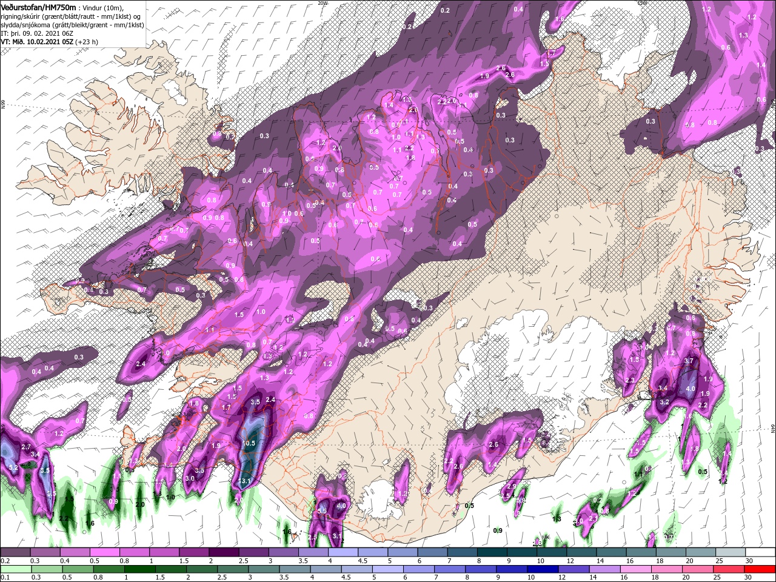Viewport: 776px width, 582px height.
Task: Click the 'slydda/snjókoma' line in the header
Action: [72, 25]
